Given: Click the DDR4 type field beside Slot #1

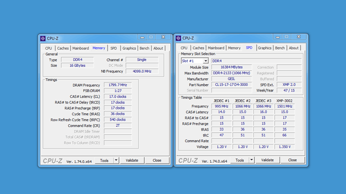Looking at the screenshot, I should coord(256,61).
